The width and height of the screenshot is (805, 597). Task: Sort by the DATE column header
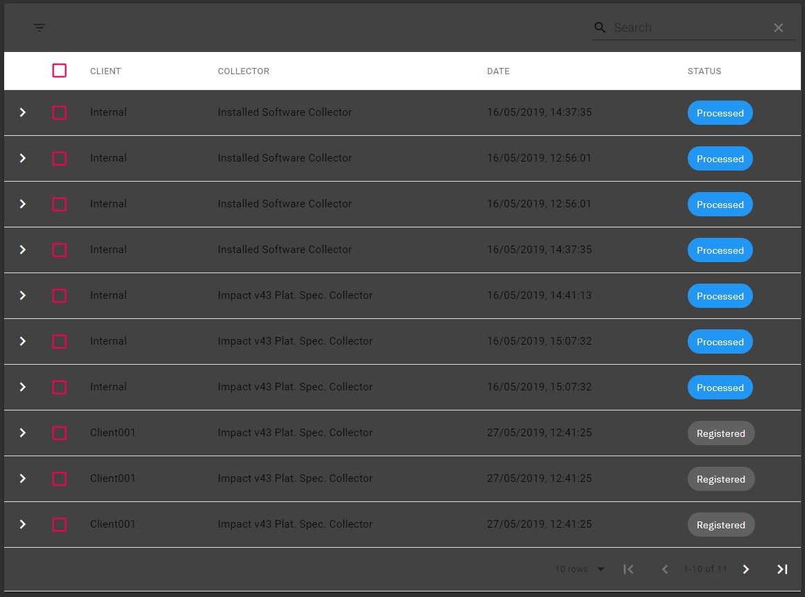498,71
